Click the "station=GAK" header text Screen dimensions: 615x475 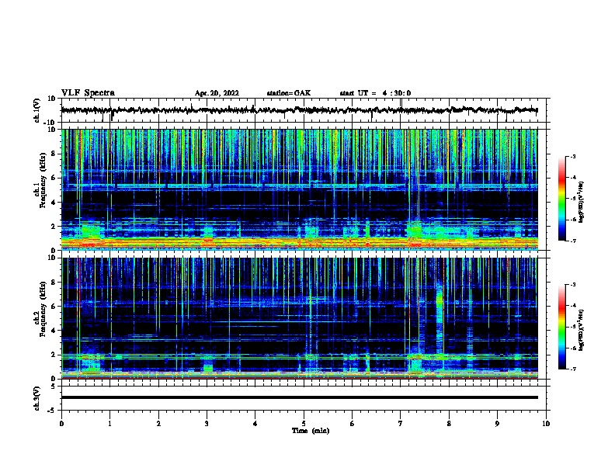289,93
